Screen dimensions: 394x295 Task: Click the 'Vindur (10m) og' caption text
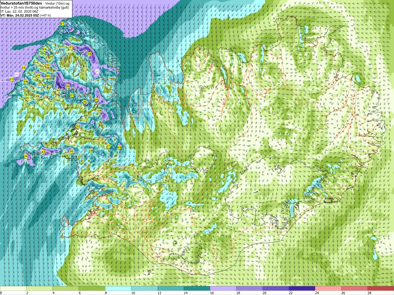[58, 3]
